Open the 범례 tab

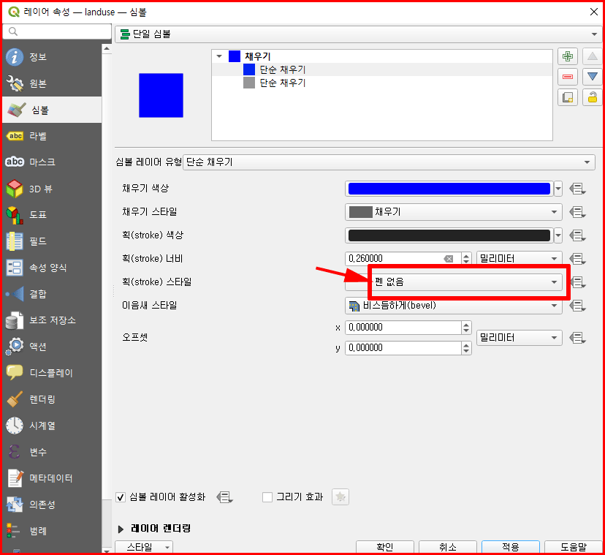coord(52,531)
